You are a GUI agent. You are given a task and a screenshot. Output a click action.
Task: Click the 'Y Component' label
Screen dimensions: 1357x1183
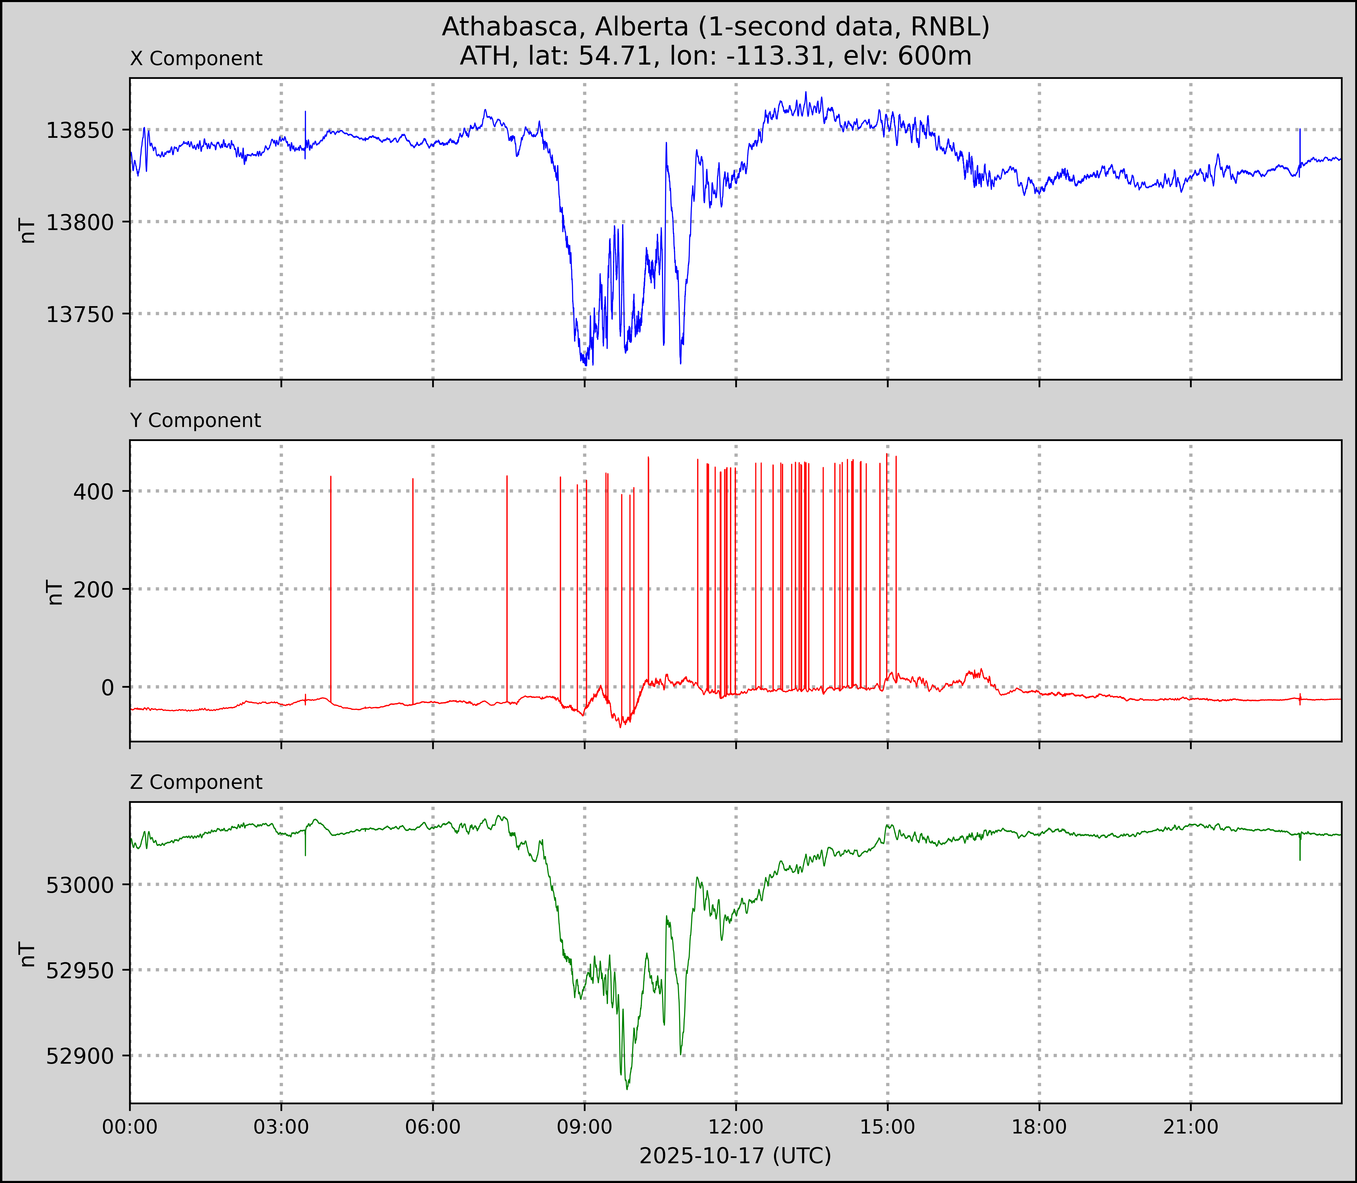click(x=195, y=420)
